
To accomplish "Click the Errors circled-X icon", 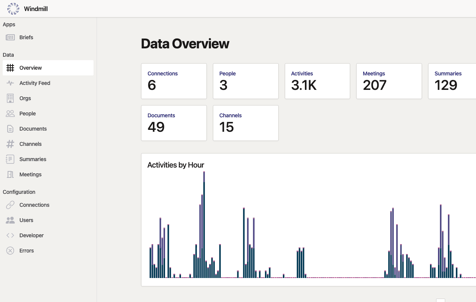I will (x=10, y=251).
